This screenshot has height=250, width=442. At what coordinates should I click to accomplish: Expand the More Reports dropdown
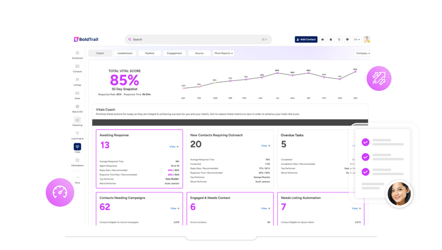[224, 53]
